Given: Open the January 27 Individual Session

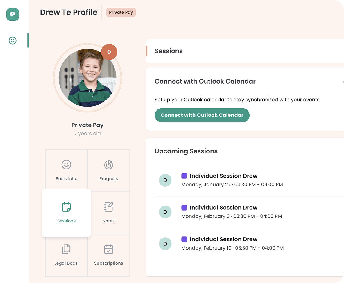Looking at the screenshot, I should click(223, 176).
